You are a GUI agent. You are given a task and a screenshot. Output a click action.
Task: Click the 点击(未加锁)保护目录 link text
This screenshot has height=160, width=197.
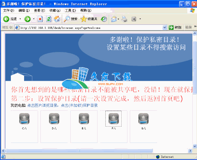79,106
